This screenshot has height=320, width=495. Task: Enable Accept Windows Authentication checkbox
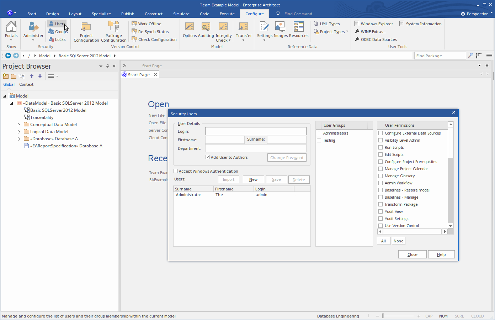[x=176, y=171]
